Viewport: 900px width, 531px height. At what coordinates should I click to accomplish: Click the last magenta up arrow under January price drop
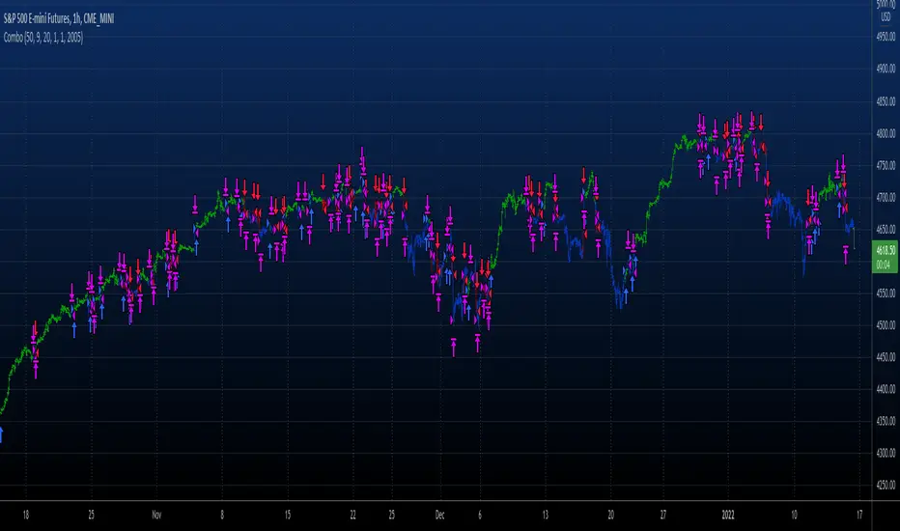click(846, 254)
